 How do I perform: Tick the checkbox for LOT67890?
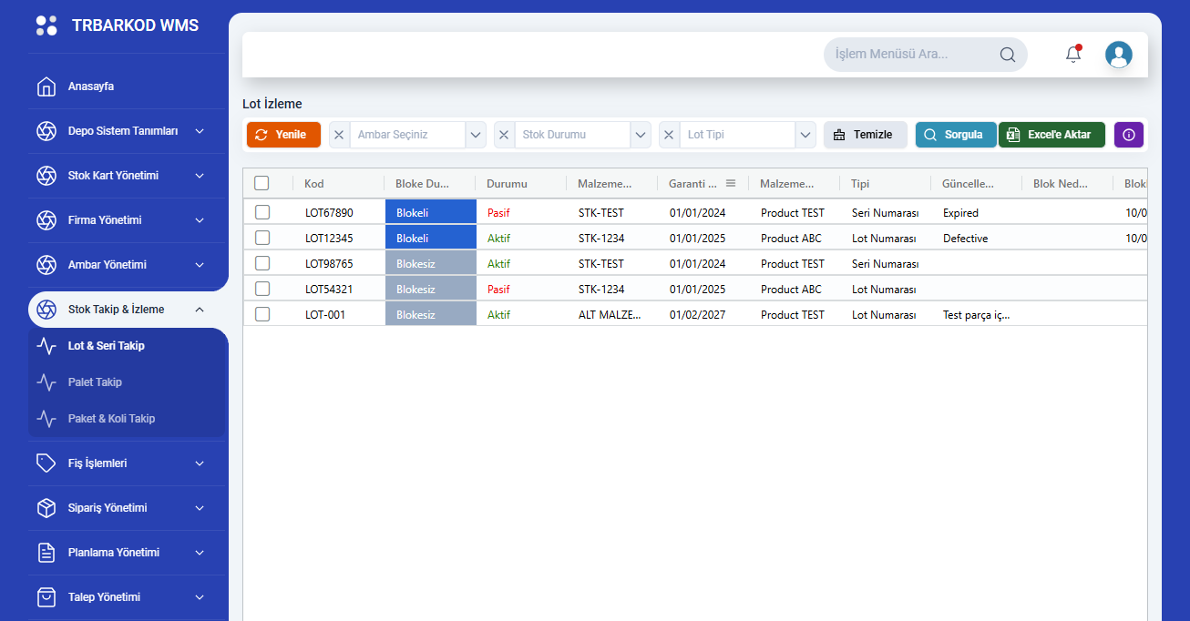(x=262, y=212)
